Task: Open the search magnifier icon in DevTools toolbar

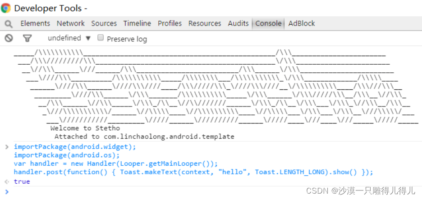Action: 9,24
